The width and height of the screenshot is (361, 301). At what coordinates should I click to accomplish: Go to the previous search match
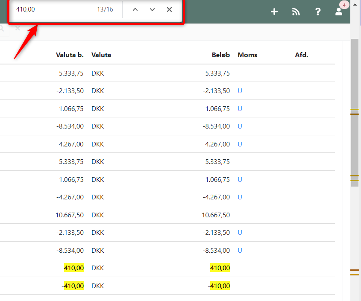click(135, 9)
